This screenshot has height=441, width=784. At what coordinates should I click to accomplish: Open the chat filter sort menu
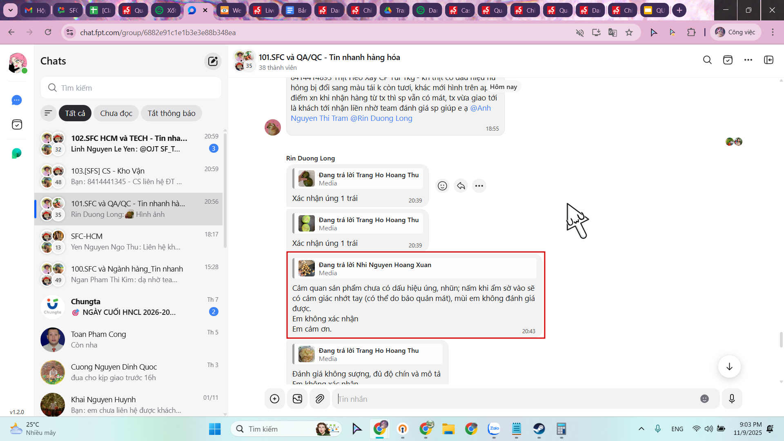(x=48, y=114)
